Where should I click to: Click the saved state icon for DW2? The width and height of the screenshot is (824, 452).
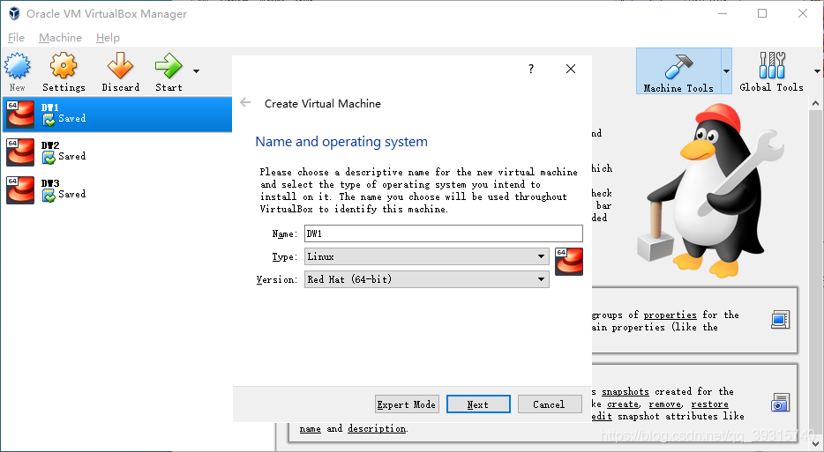pyautogui.click(x=49, y=158)
